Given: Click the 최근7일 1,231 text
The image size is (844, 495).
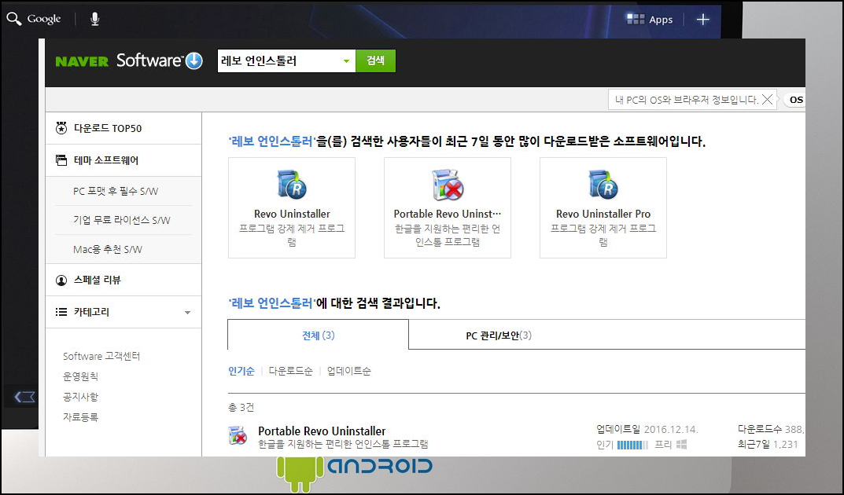Looking at the screenshot, I should pos(768,445).
